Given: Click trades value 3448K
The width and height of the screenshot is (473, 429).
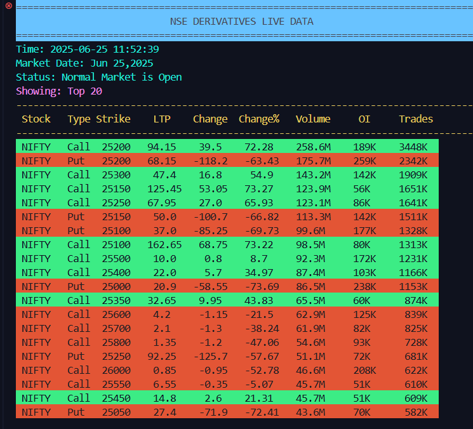Looking at the screenshot, I should [x=413, y=147].
